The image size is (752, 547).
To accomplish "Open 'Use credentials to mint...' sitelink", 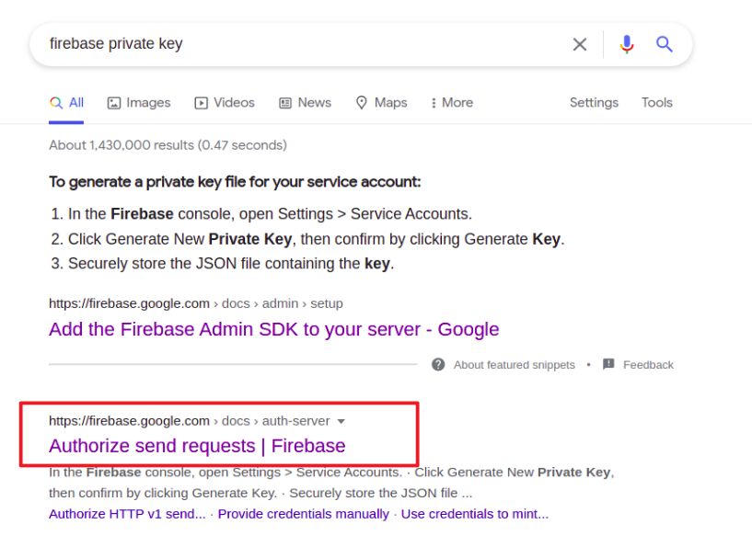I will (474, 514).
